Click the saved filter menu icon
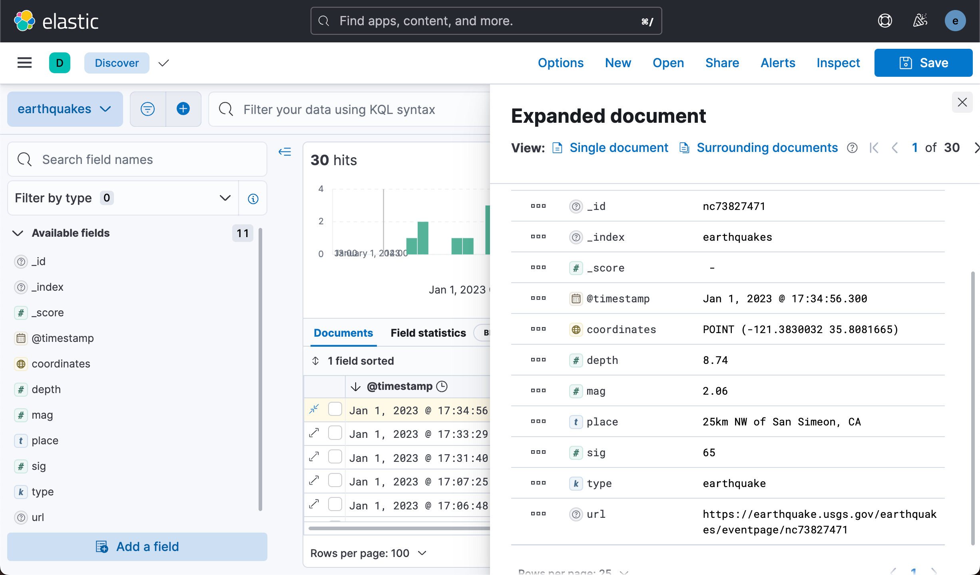The height and width of the screenshot is (575, 980). pos(147,109)
